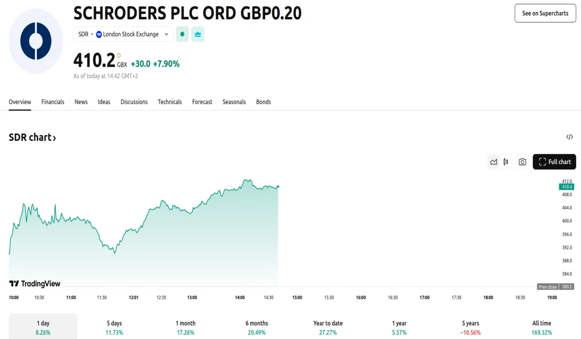Viewport: 581px width, 339px height.
Task: Open the embed code icon
Action: [x=569, y=137]
